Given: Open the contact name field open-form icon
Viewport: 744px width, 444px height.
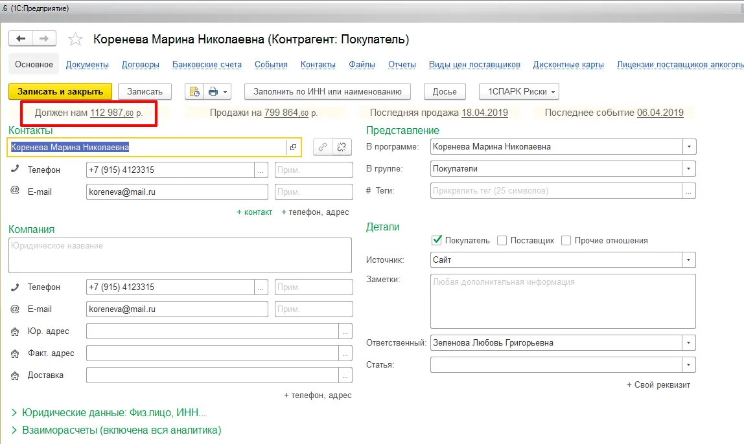Looking at the screenshot, I should [x=293, y=148].
